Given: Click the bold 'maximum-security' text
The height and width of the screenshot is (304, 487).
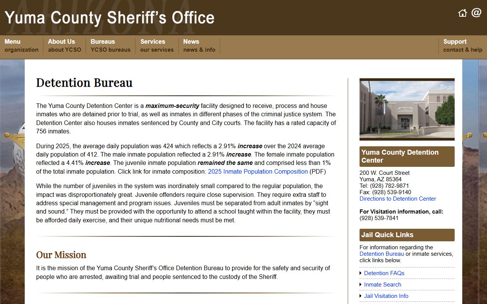Looking at the screenshot, I should (x=172, y=106).
